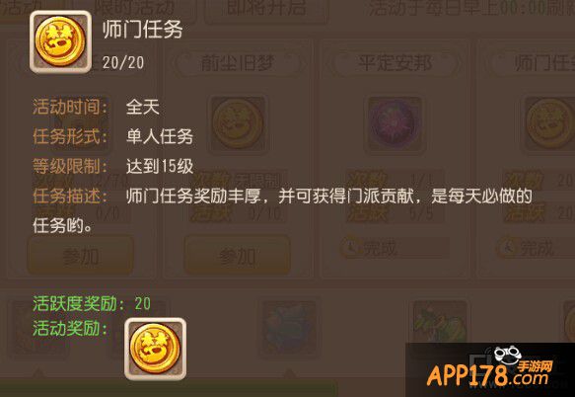Click the clock icon beside 完成 under 平定安邦
Viewport: 575px width, 397px height.
tap(350, 247)
